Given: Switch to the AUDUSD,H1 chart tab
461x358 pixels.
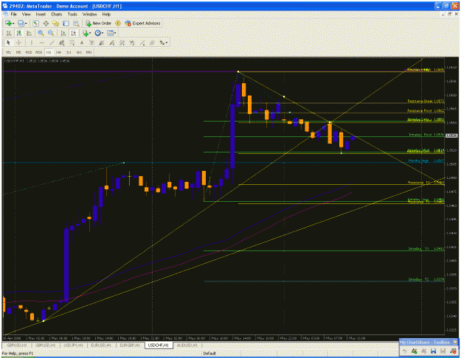Looking at the screenshot, I should coord(187,345).
